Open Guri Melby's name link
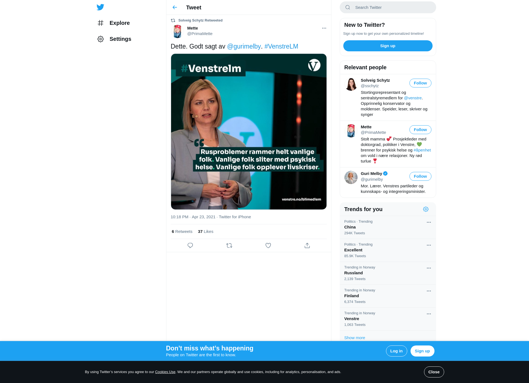The width and height of the screenshot is (529, 383). click(x=371, y=174)
